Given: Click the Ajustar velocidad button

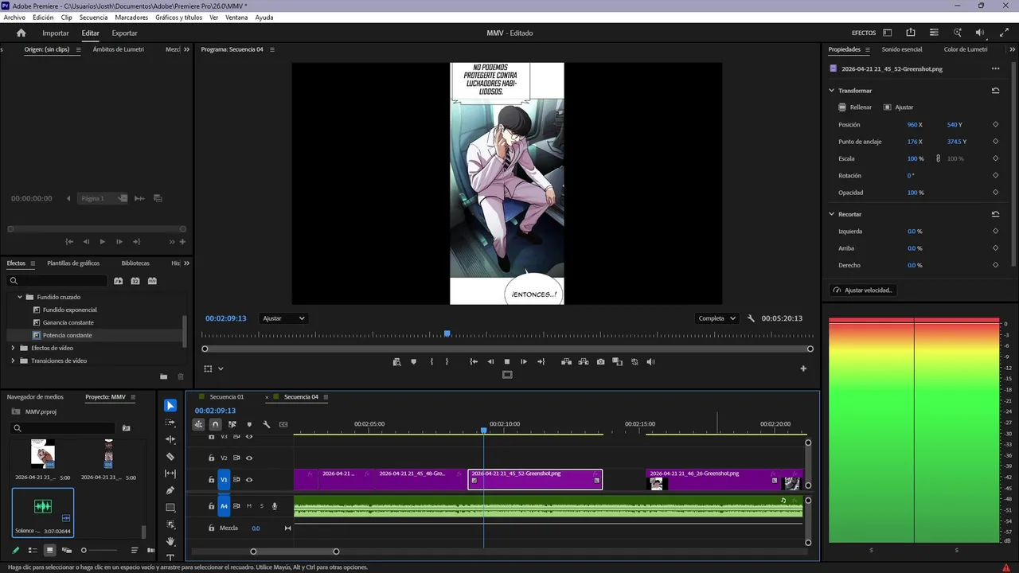Looking at the screenshot, I should 863,290.
